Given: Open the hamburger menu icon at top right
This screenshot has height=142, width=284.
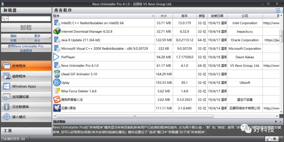Looking at the screenshot, I should click(x=277, y=10).
